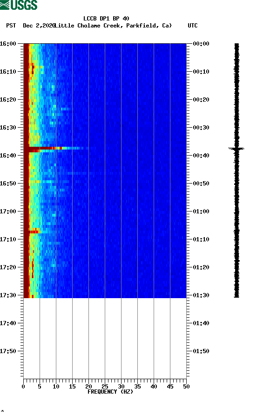Click the 00:00 UTC time label

point(201,43)
